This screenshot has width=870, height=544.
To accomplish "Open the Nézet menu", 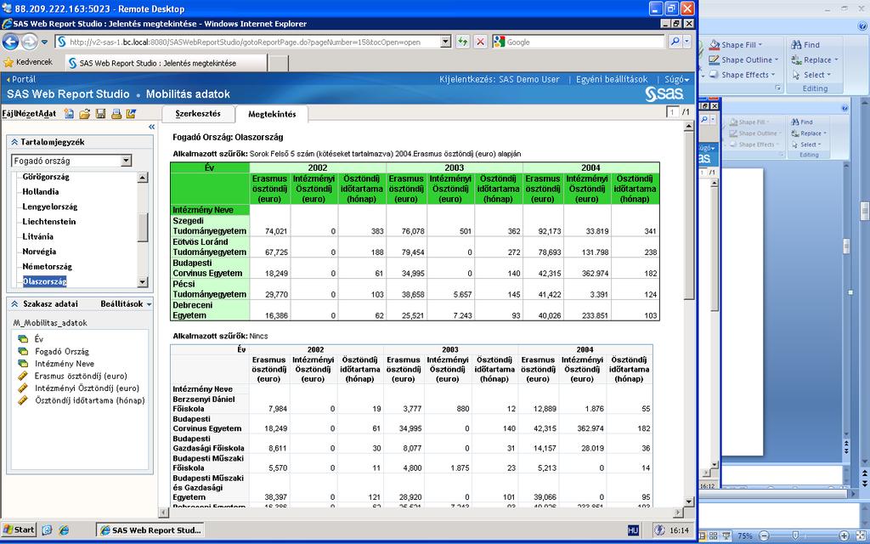I will click(26, 114).
